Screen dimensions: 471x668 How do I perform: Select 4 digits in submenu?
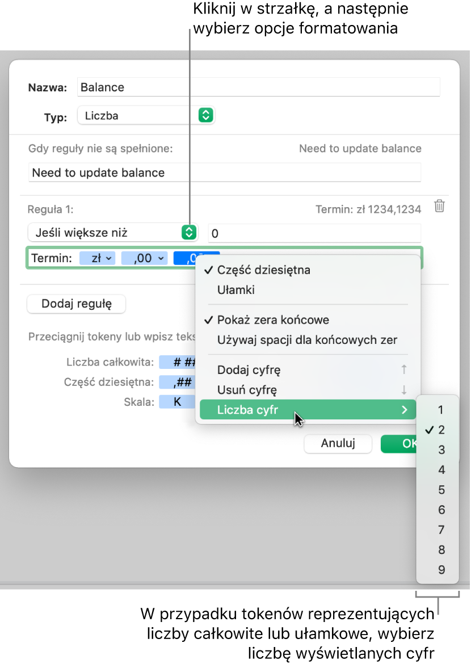pyautogui.click(x=438, y=470)
